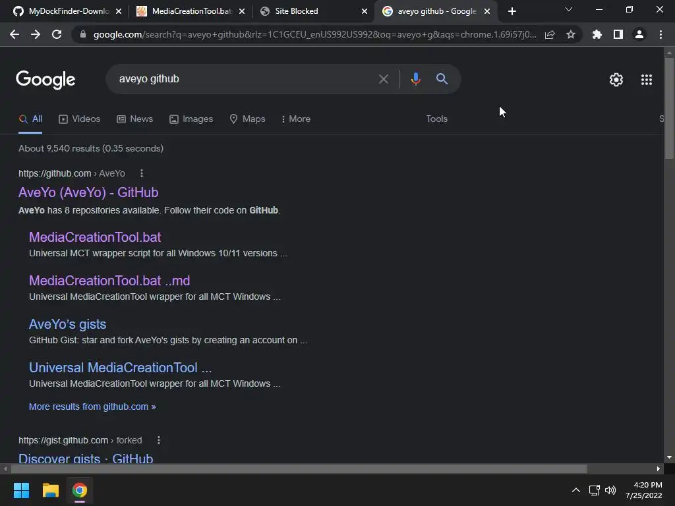
Task: Switch to News search results
Action: 134,119
